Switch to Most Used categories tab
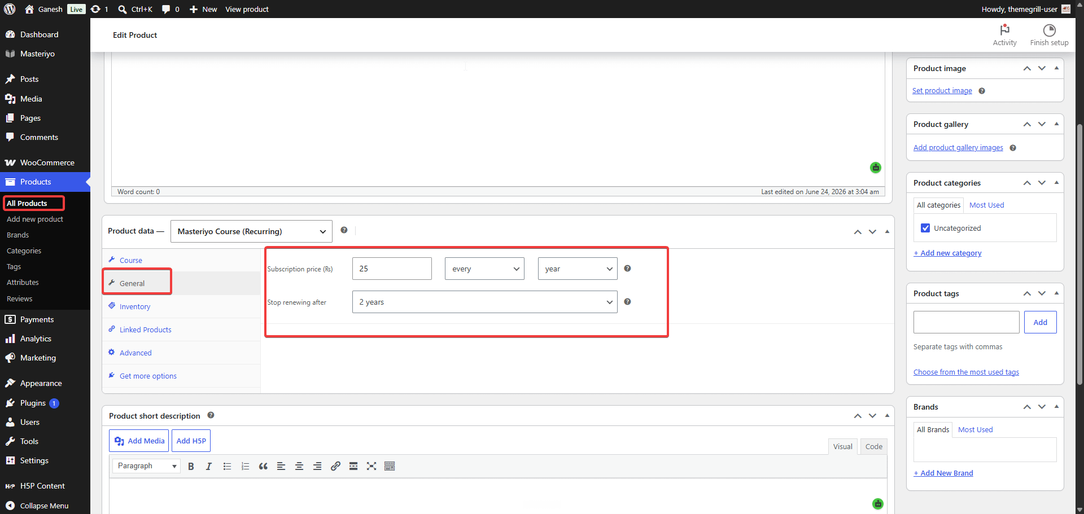 [x=986, y=205]
